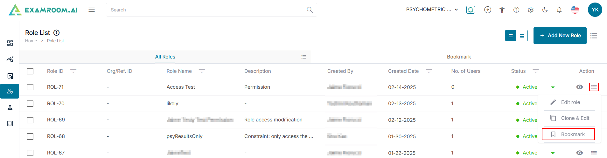Open the US flag language selector
Image resolution: width=607 pixels, height=158 pixels.
[x=575, y=10]
